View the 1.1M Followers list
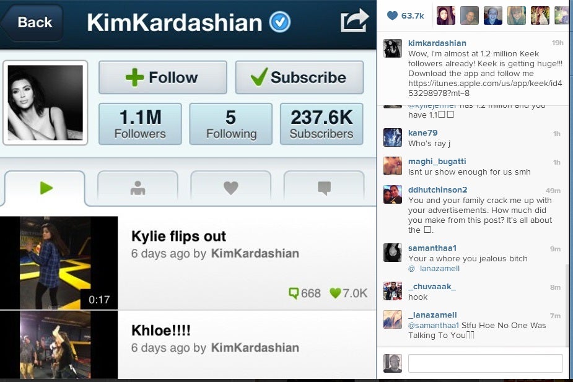573x382 pixels. pyautogui.click(x=140, y=124)
